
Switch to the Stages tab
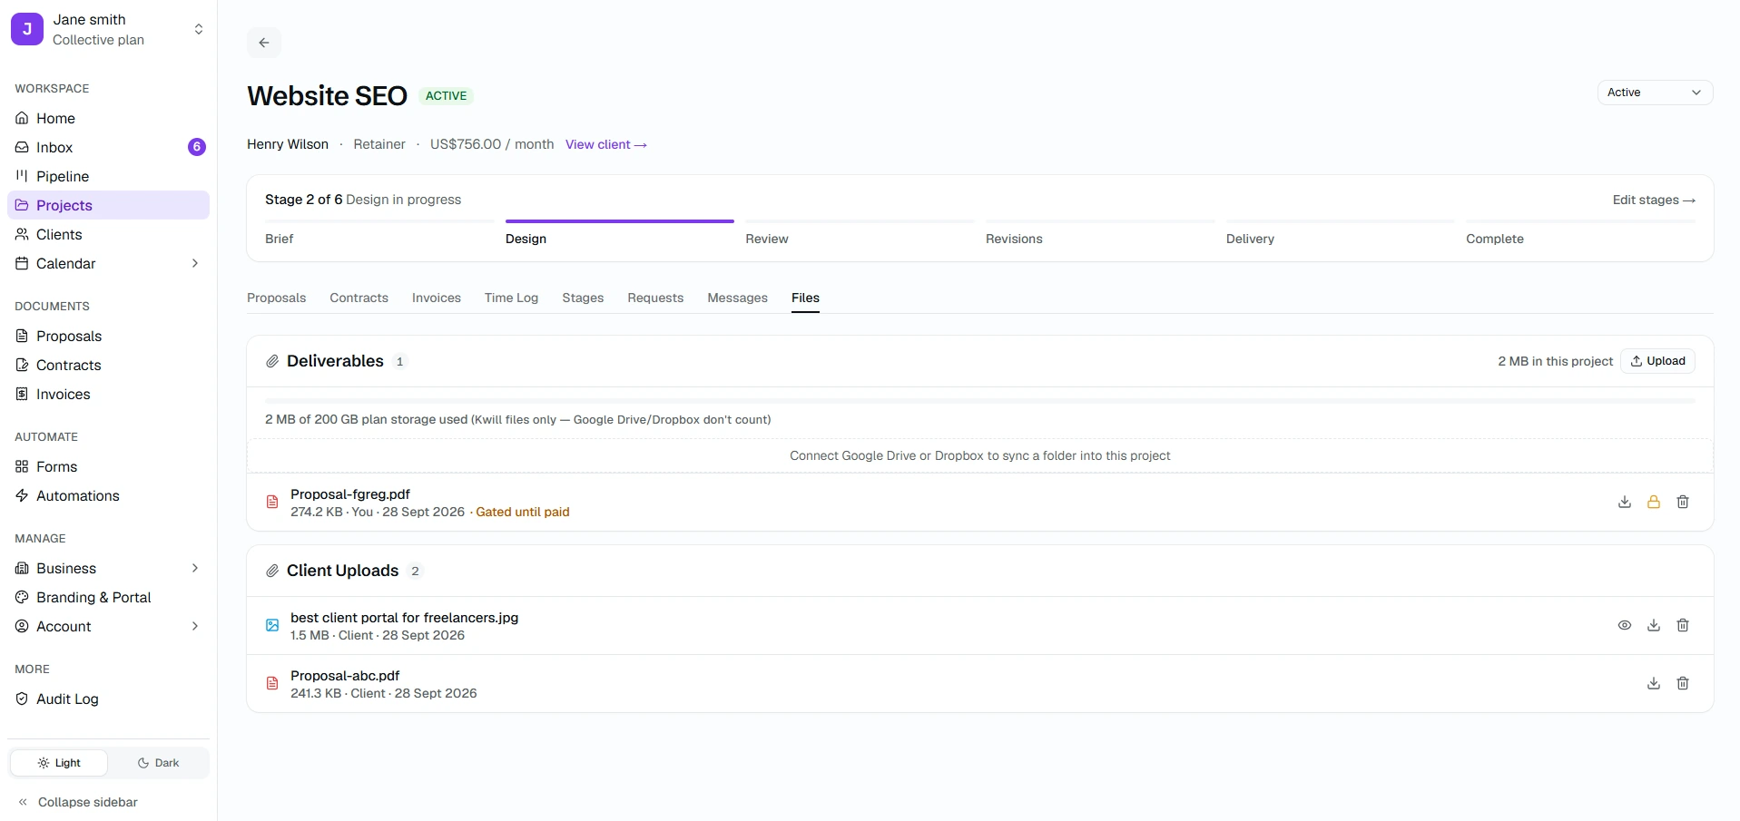[x=583, y=298]
